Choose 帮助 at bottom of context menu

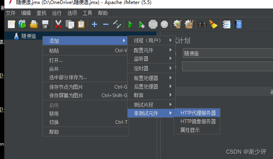[85, 132]
